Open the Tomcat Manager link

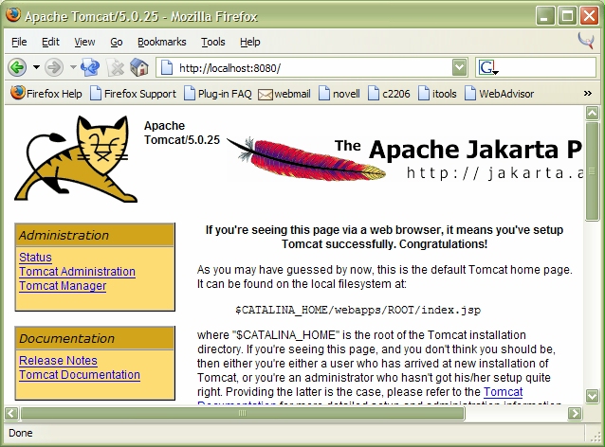63,286
